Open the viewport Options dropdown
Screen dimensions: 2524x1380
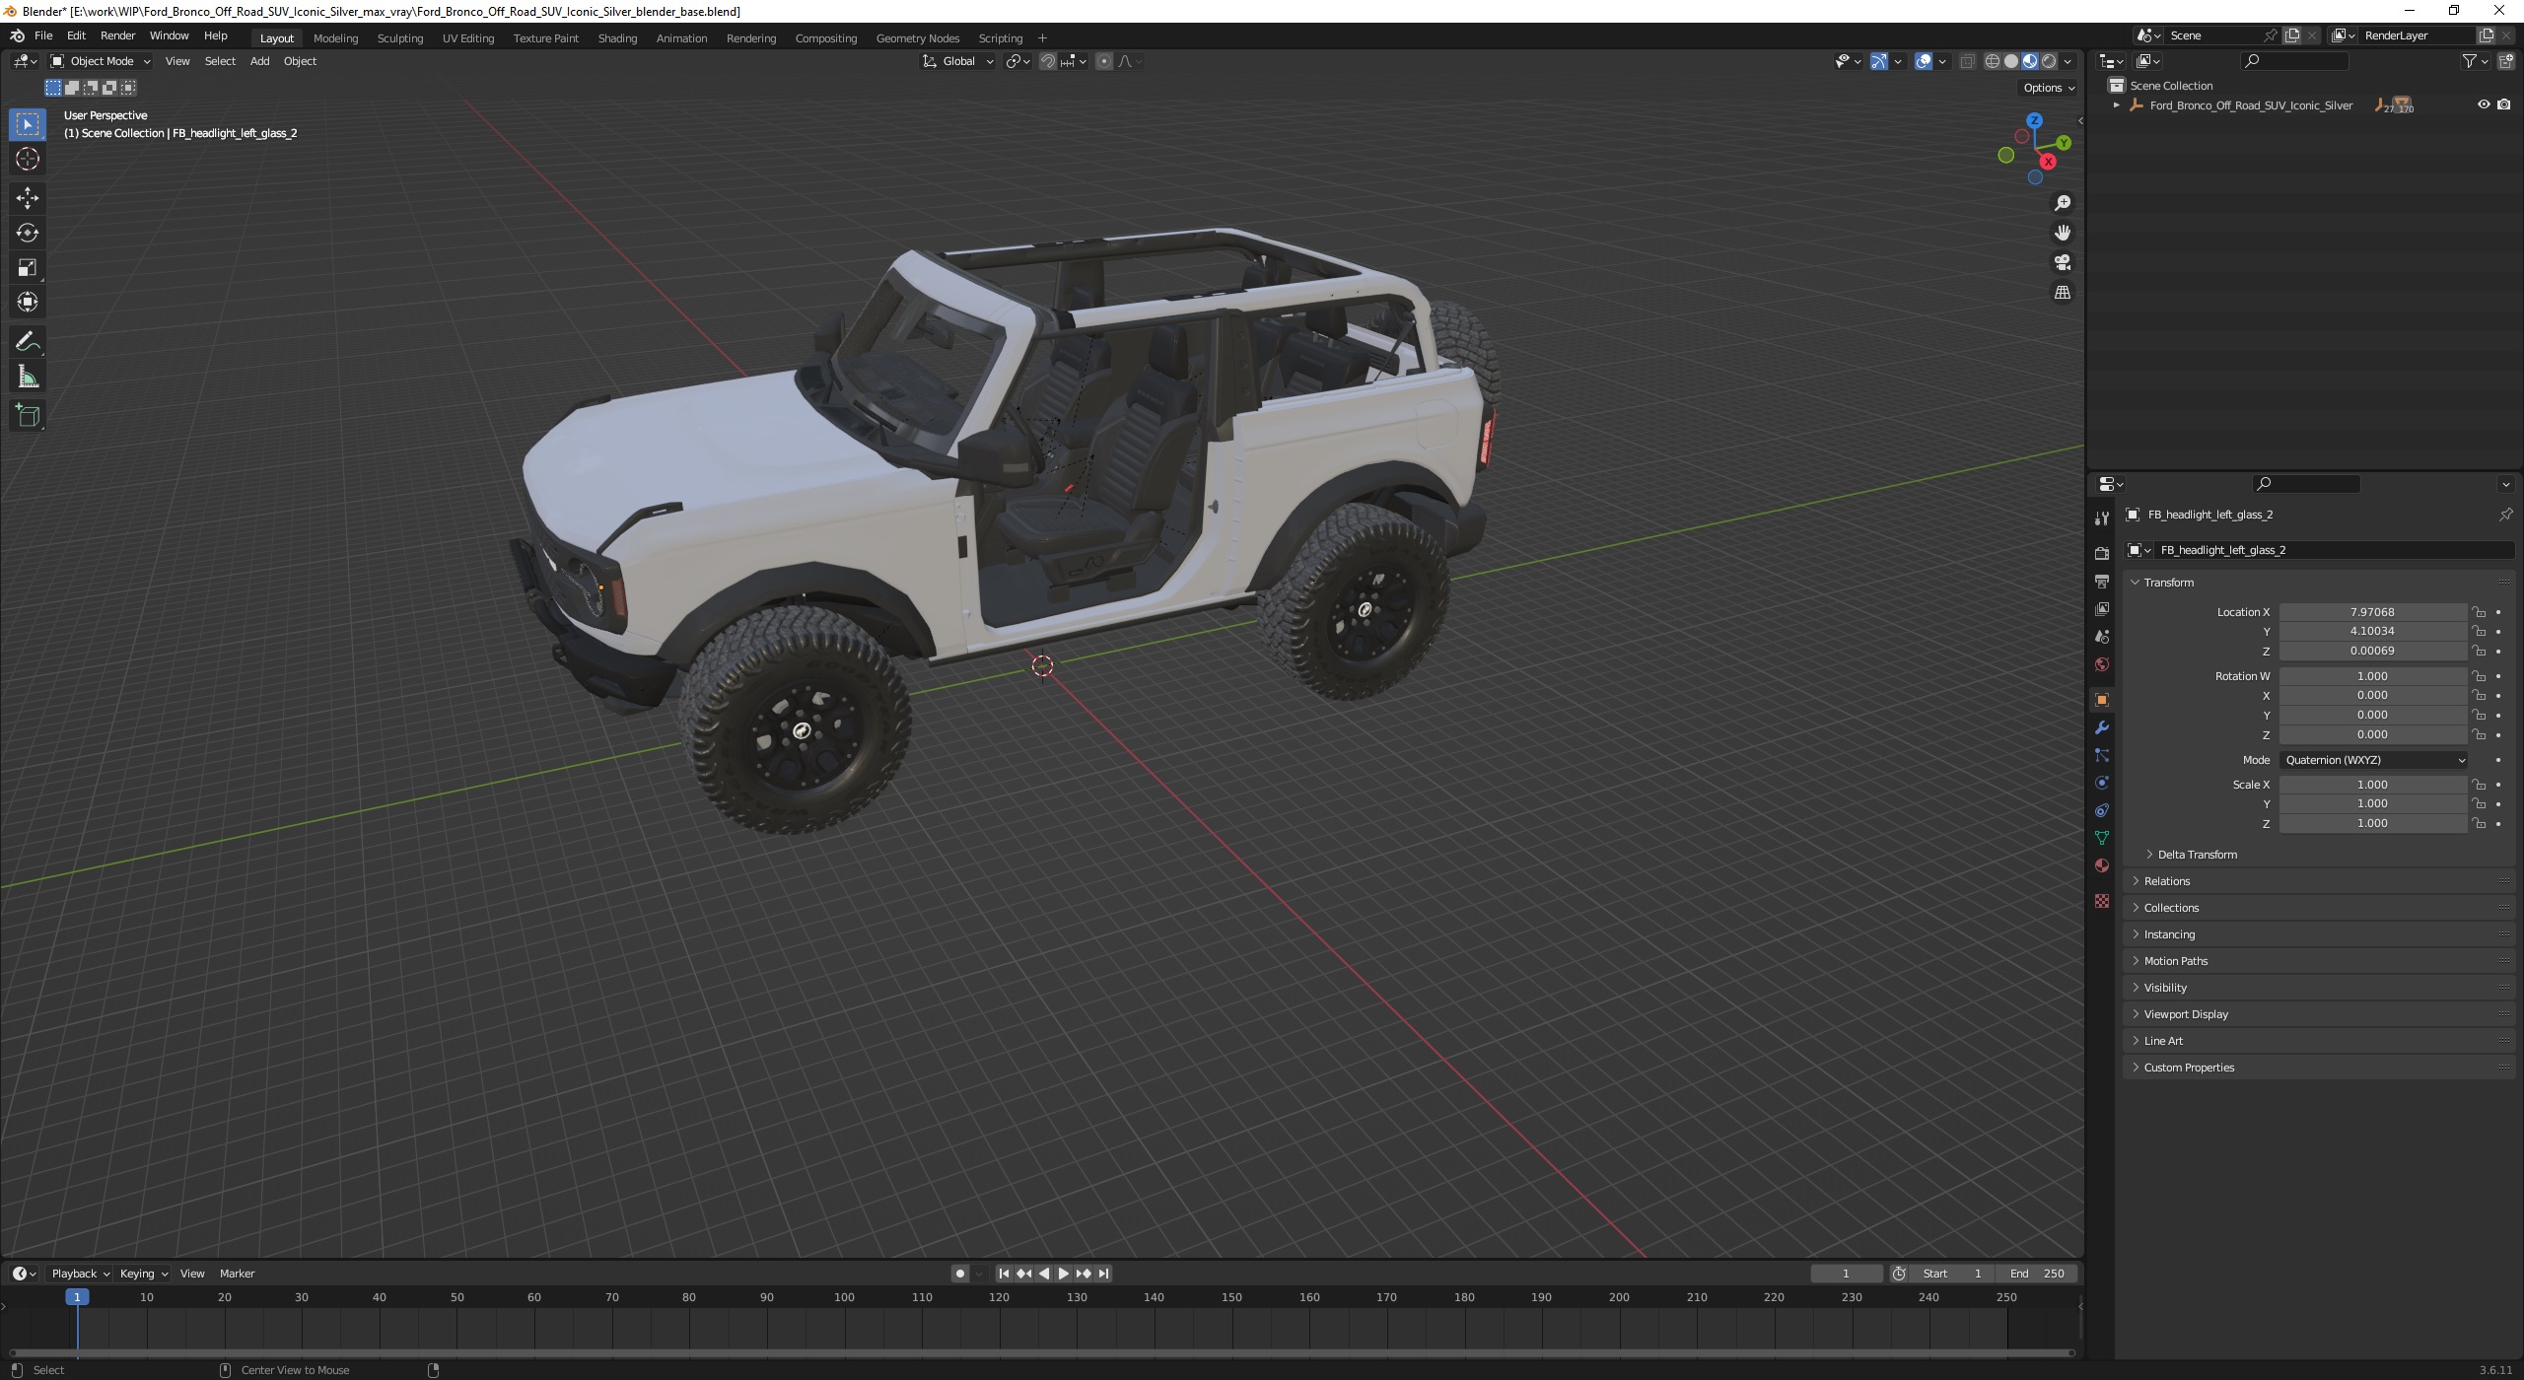[2048, 88]
